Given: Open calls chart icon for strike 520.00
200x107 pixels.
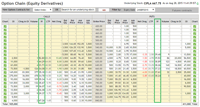Looking at the screenshot, I should click(5, 44).
